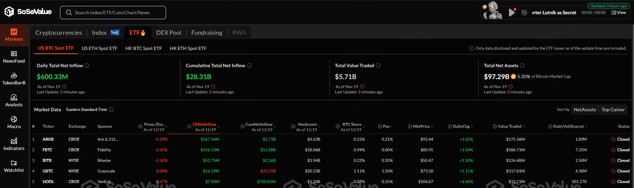Select the ETF tab
Screen dimensions: 634x188
pyautogui.click(x=138, y=32)
